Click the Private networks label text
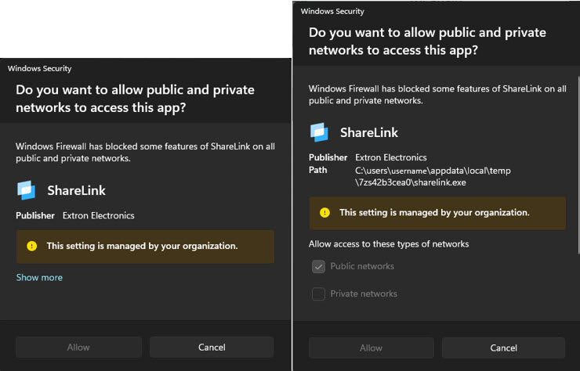 tap(364, 294)
